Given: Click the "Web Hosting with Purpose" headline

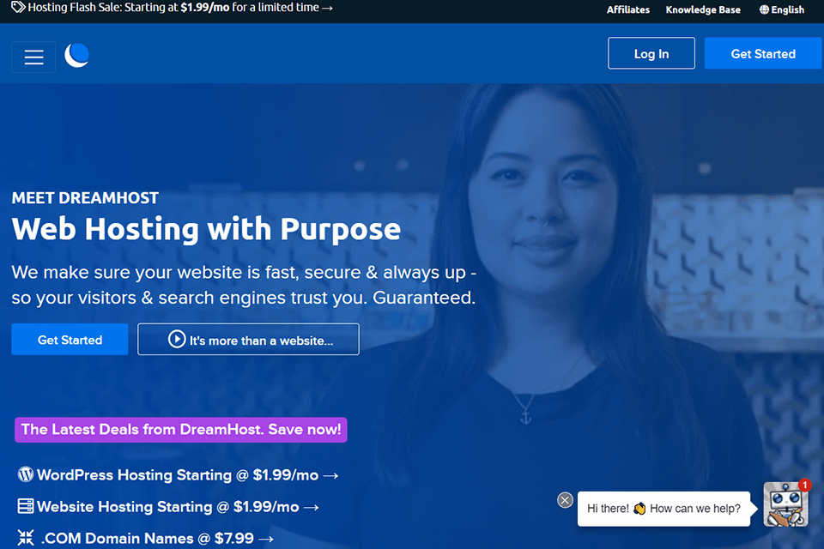Looking at the screenshot, I should (x=206, y=229).
